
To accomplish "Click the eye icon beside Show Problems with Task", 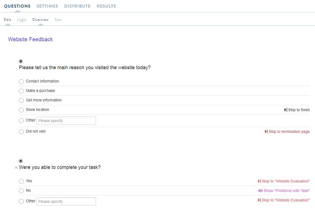I will coord(260,190).
